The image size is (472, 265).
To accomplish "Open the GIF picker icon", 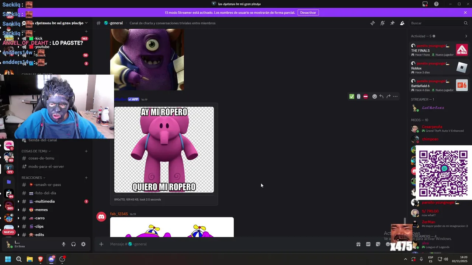I will pos(368,244).
